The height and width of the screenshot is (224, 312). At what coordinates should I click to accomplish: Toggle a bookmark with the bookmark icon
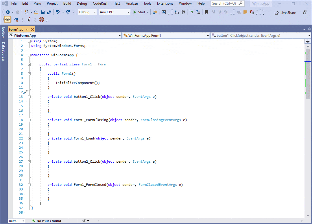(207, 12)
